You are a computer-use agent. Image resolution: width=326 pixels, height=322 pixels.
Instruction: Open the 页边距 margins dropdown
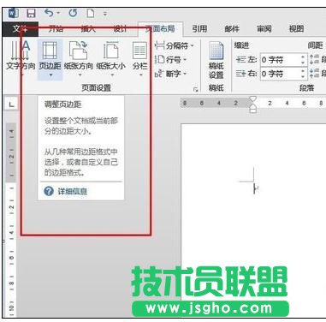(50, 59)
